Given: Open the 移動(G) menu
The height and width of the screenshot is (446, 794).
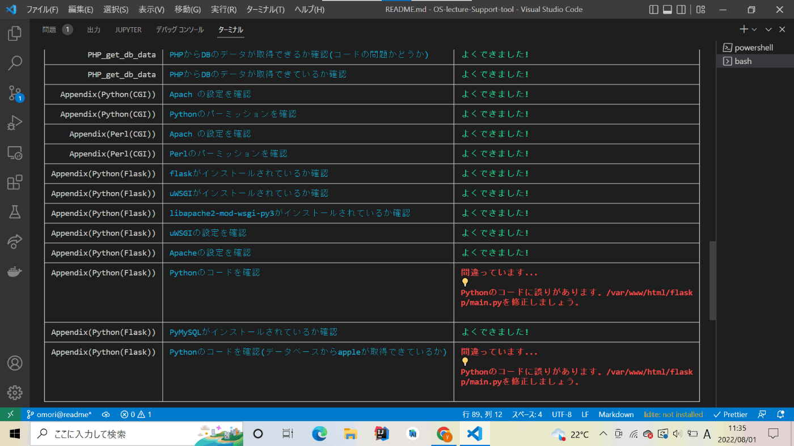Looking at the screenshot, I should pos(187,10).
